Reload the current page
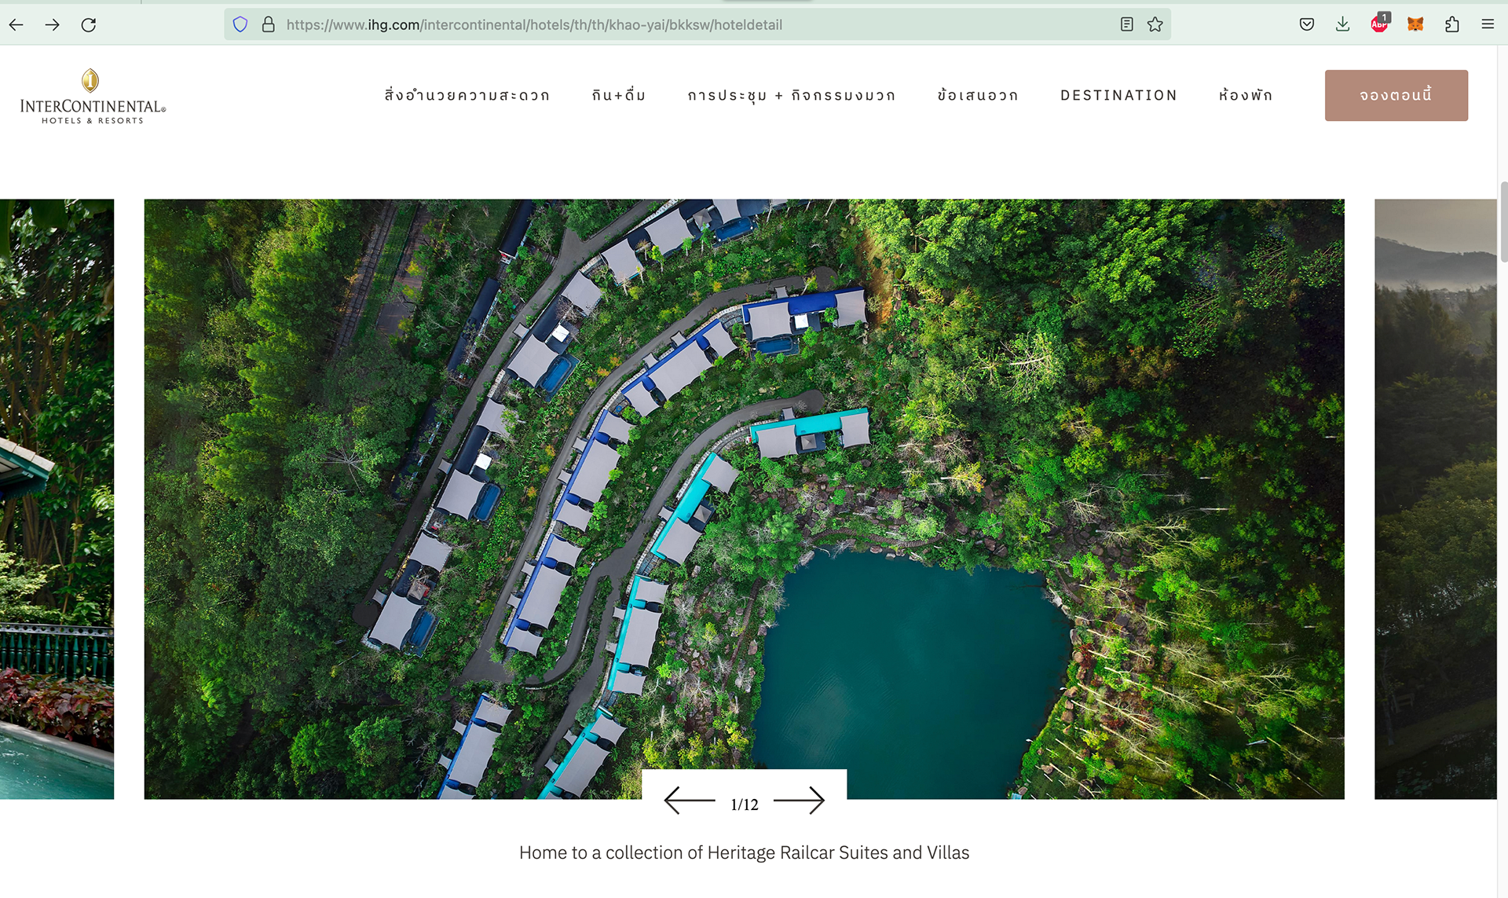Screen dimensions: 1508x898 point(89,25)
